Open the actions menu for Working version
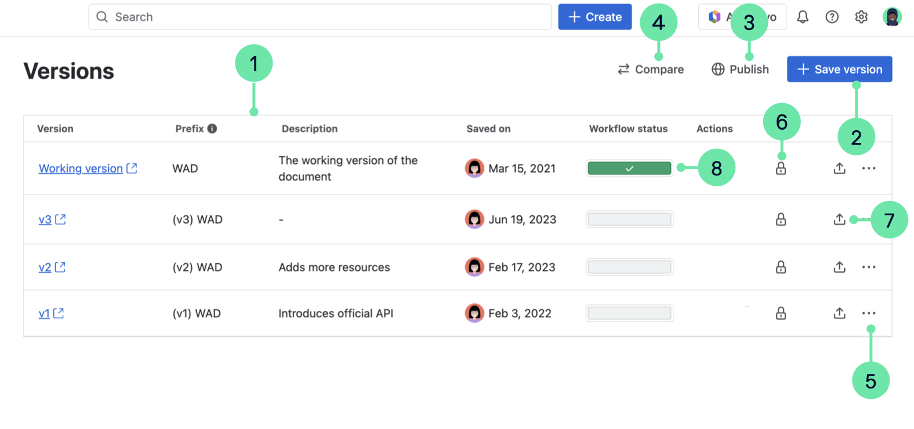This screenshot has height=429, width=914. pyautogui.click(x=869, y=168)
